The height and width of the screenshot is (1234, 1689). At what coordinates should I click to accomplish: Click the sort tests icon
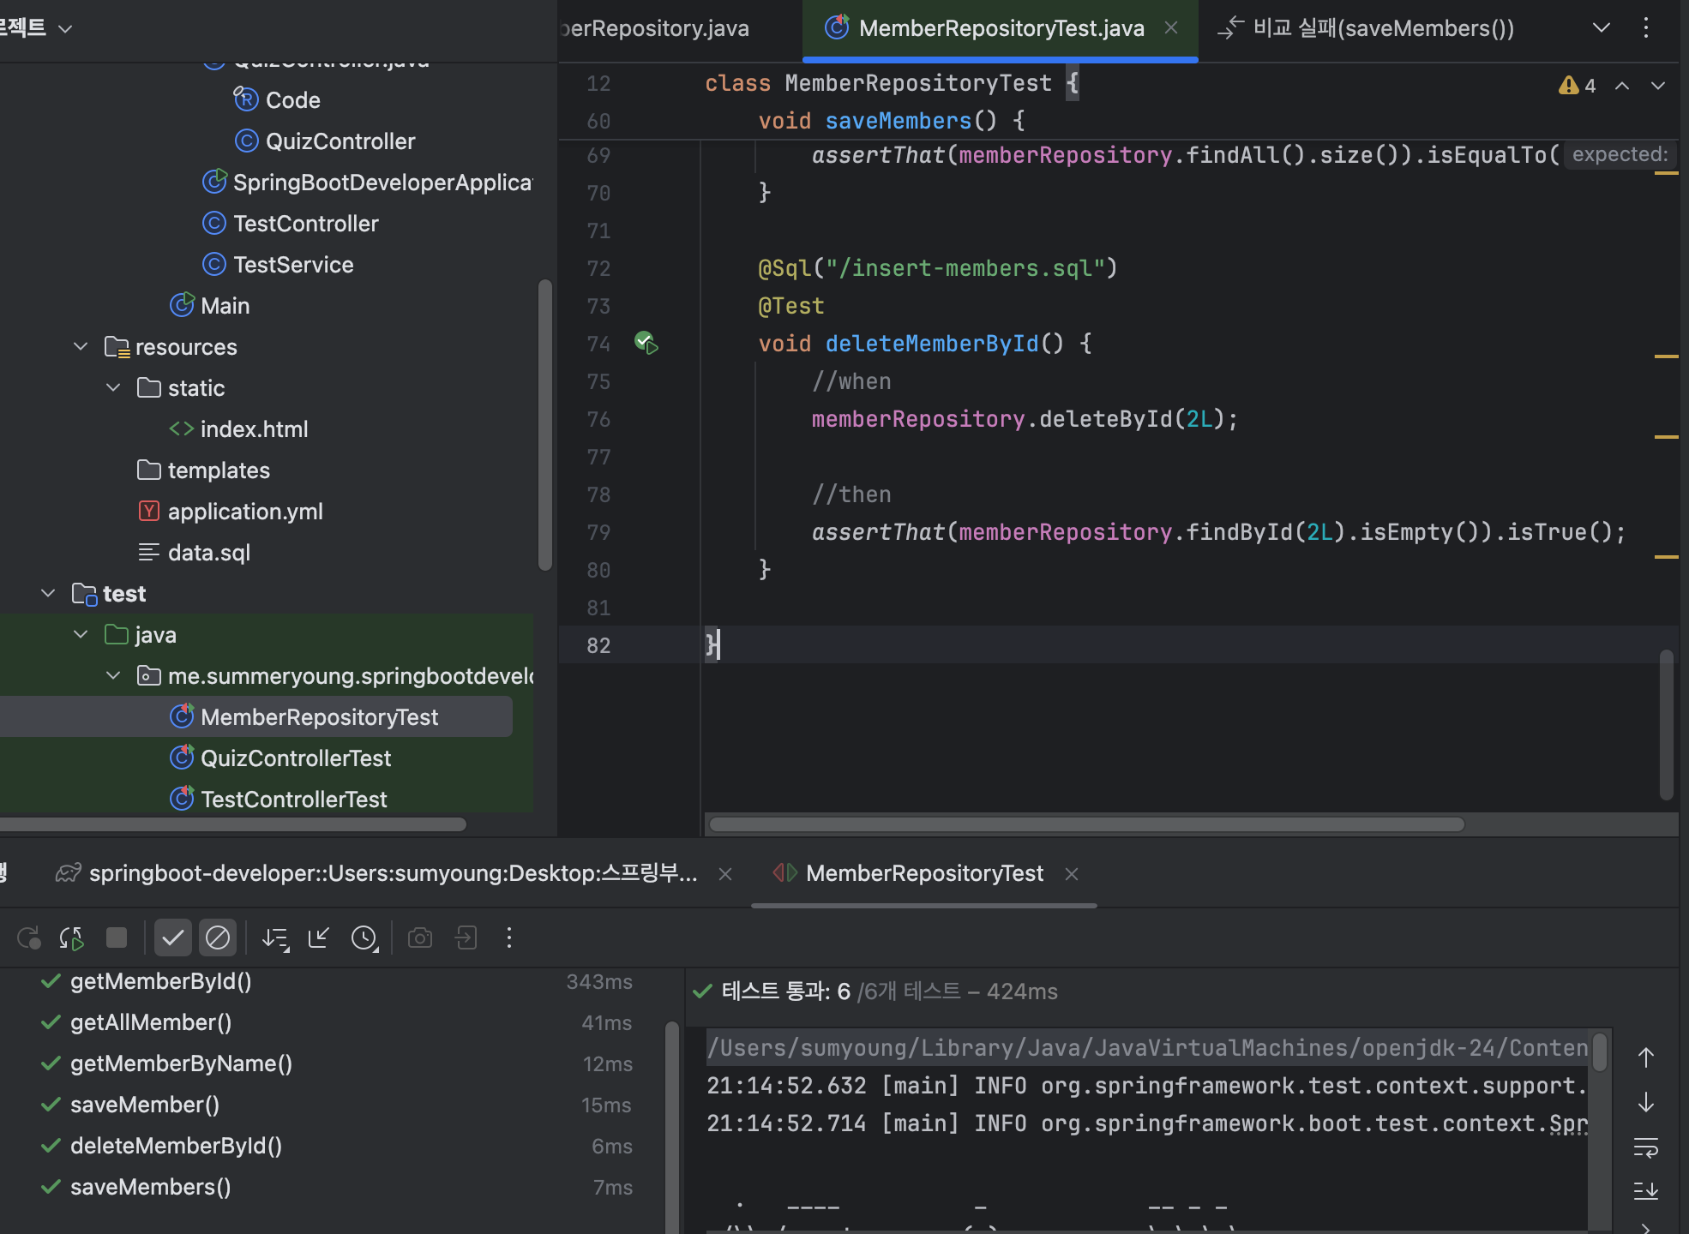pyautogui.click(x=275, y=938)
